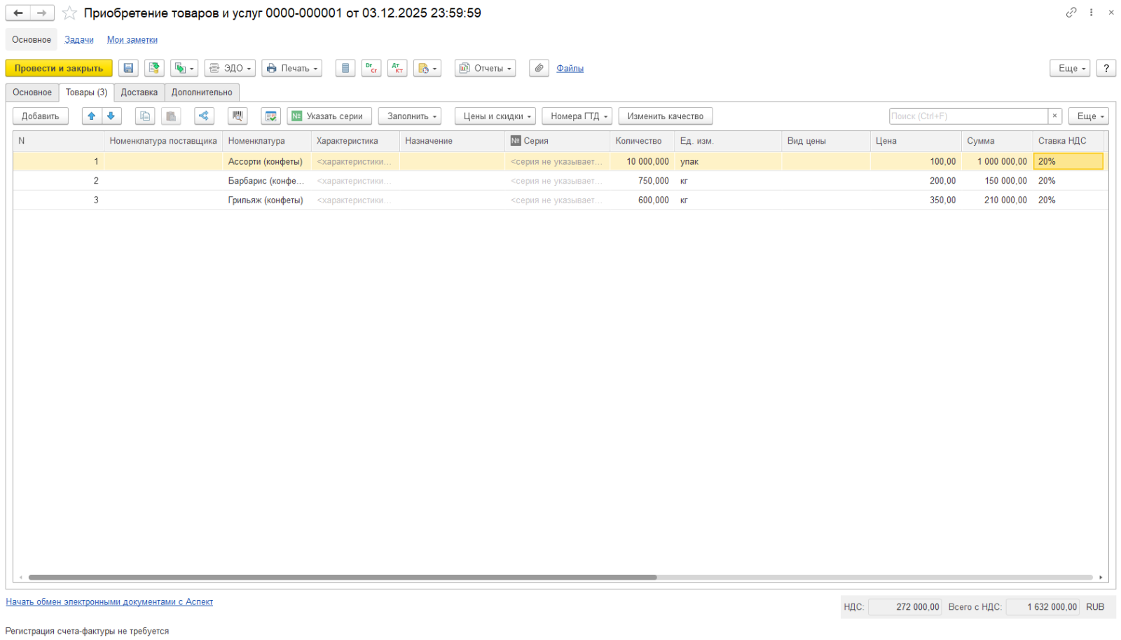Open the Dr/Cr postings icon

[x=371, y=68]
